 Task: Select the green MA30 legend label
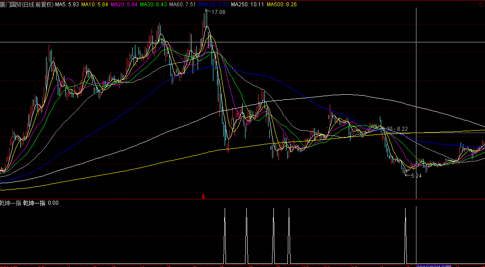pos(153,5)
